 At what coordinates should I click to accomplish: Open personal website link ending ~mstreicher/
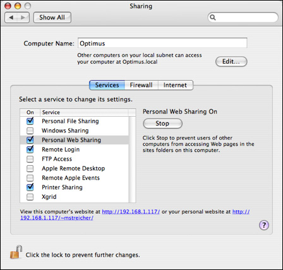[57, 218]
